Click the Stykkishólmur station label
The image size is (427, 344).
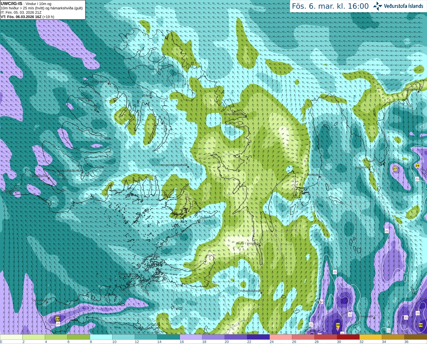128,274
